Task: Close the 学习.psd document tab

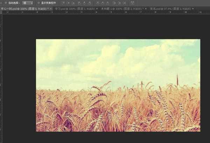Action: click(x=96, y=8)
